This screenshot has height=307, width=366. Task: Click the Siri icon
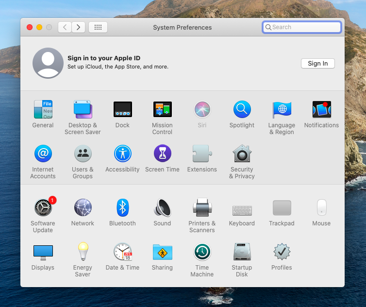click(202, 109)
